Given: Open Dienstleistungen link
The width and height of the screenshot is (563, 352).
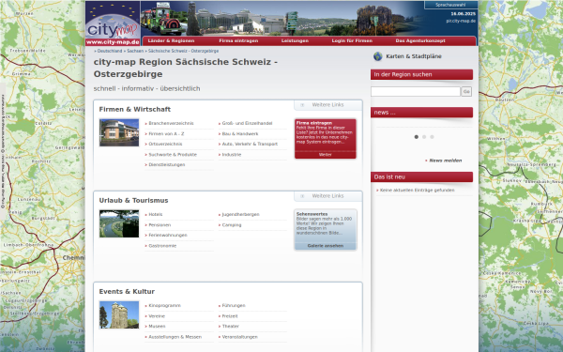Looking at the screenshot, I should pos(167,165).
